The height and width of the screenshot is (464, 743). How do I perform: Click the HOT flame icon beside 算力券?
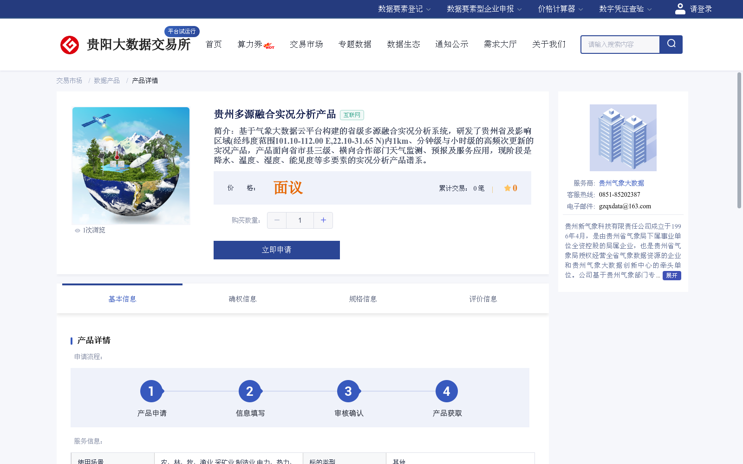(269, 46)
